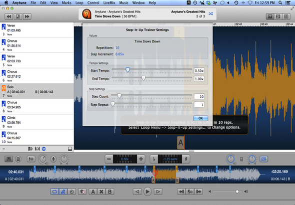Step backward with left triangle button
Image resolution: width=295 pixels, height=205 pixels.
point(137,192)
